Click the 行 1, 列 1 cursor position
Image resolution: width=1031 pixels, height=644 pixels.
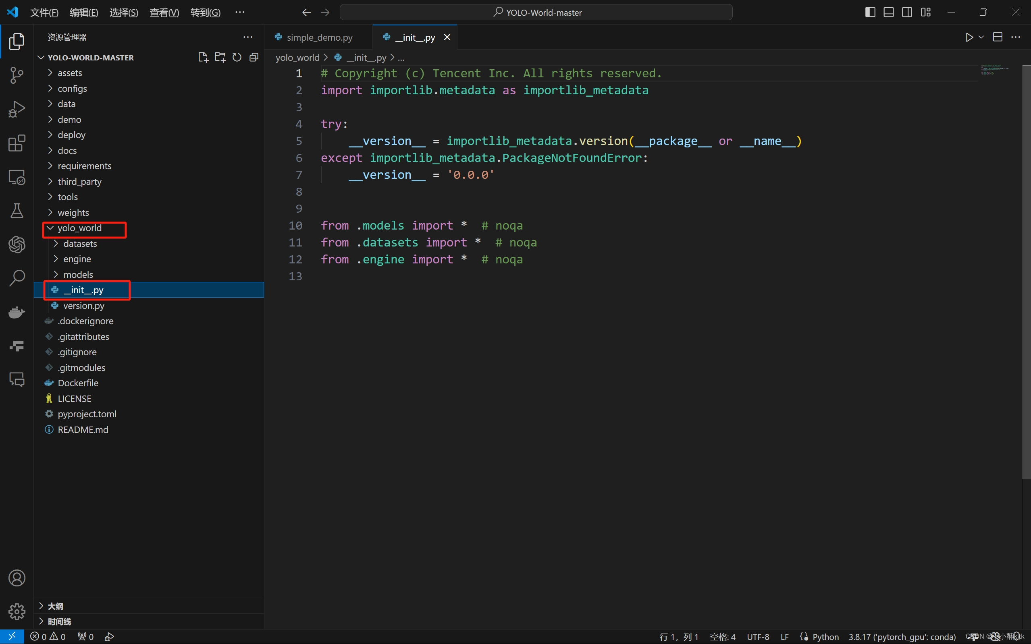(x=679, y=637)
